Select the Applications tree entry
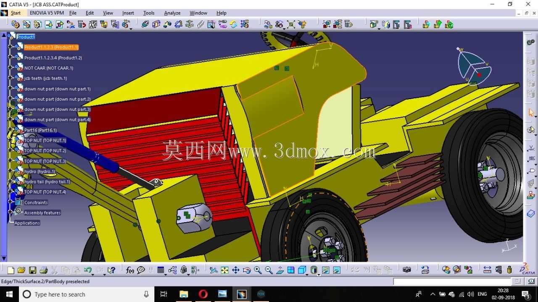The height and width of the screenshot is (302, 538). click(x=27, y=223)
